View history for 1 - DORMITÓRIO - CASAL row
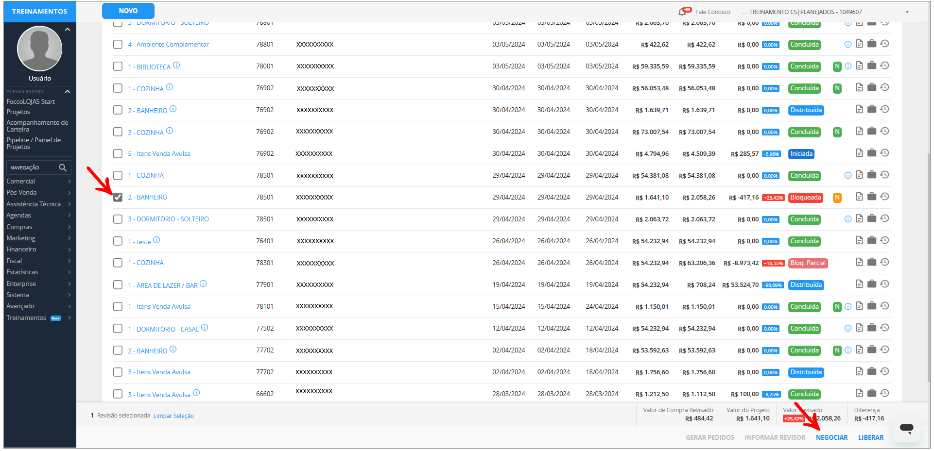The width and height of the screenshot is (934, 451). (x=884, y=328)
